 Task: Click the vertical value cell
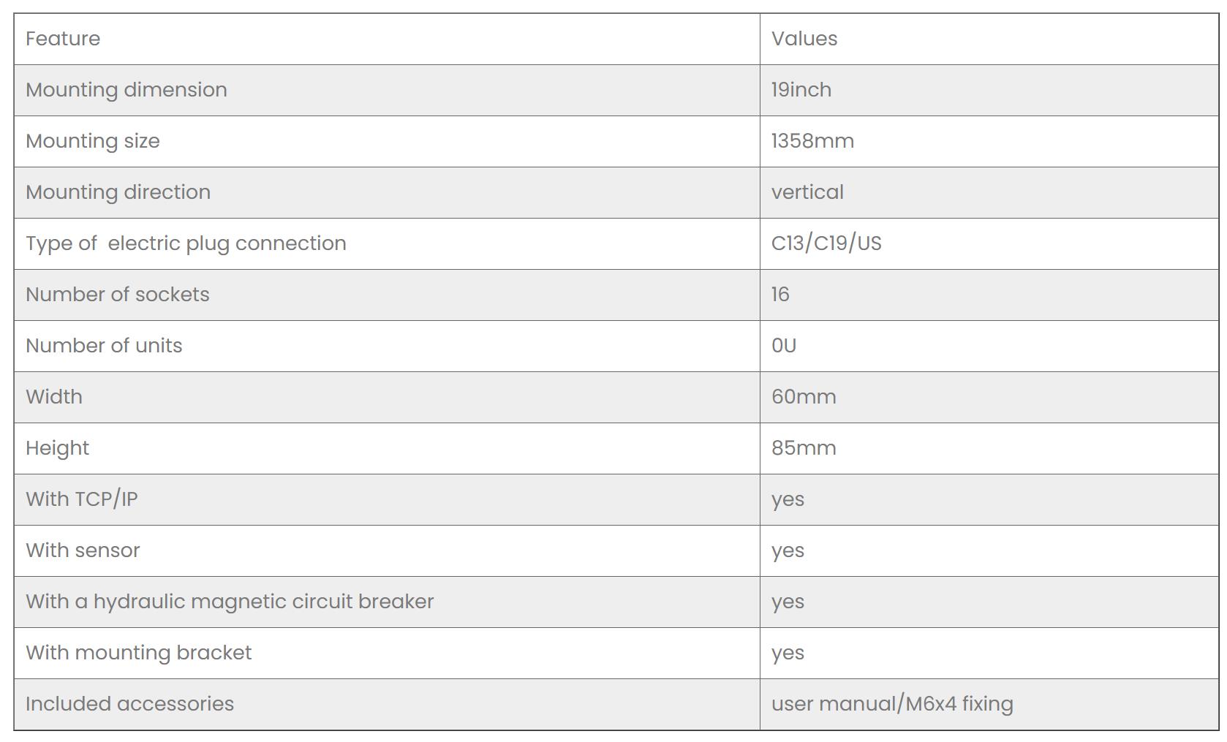click(x=807, y=192)
